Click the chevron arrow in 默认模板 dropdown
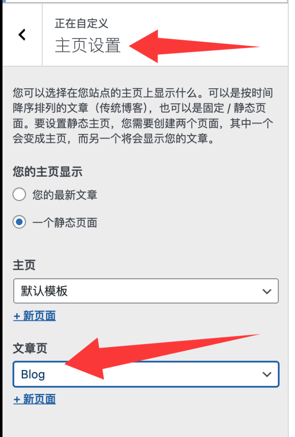The width and height of the screenshot is (295, 437). pos(266,291)
